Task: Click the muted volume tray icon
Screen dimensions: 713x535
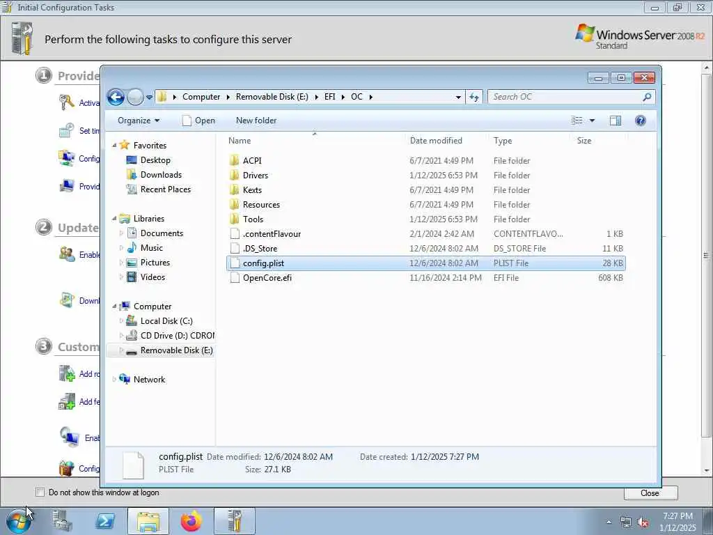Action: pyautogui.click(x=643, y=522)
